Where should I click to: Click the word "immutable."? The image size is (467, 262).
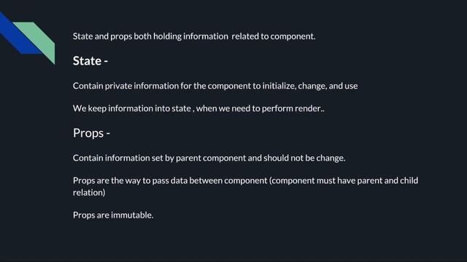132,215
